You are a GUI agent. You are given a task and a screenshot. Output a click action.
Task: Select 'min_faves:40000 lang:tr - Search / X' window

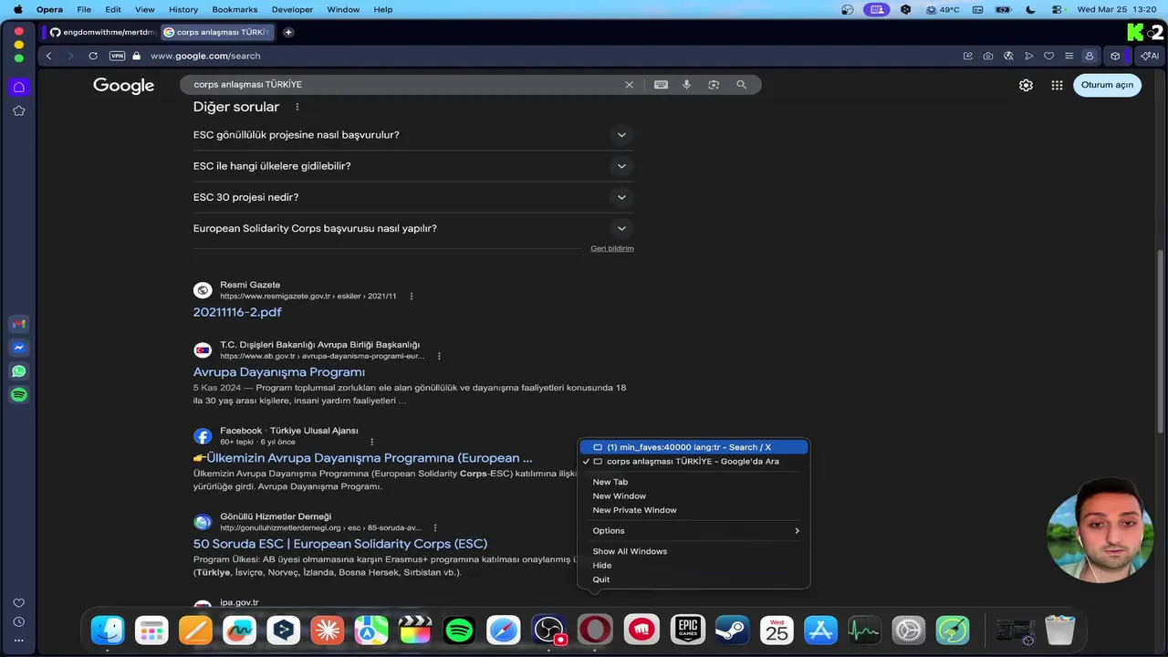693,447
